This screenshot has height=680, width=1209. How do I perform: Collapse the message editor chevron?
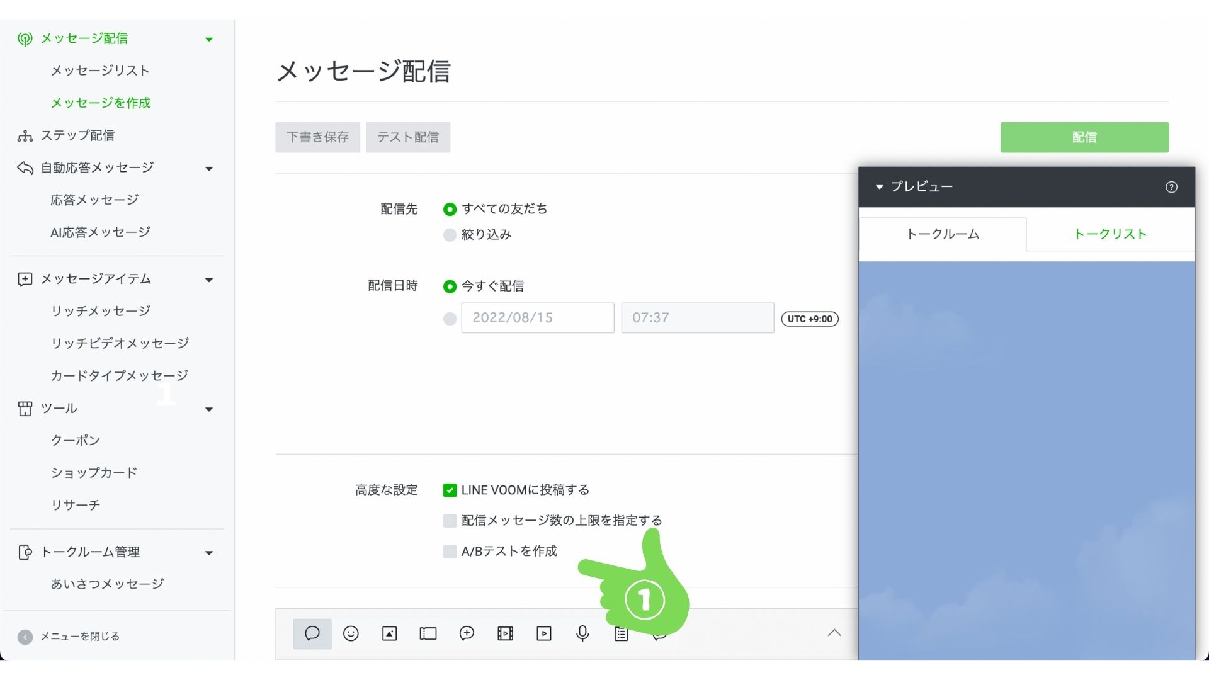click(834, 633)
